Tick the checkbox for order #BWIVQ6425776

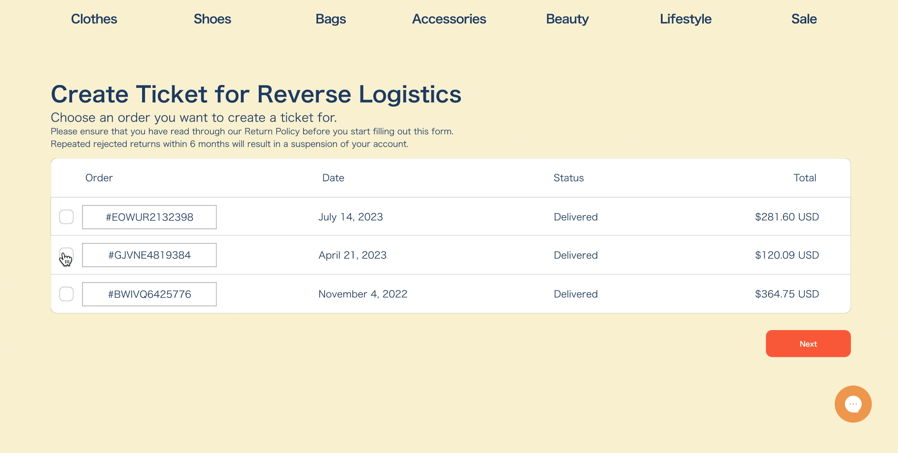tap(66, 294)
